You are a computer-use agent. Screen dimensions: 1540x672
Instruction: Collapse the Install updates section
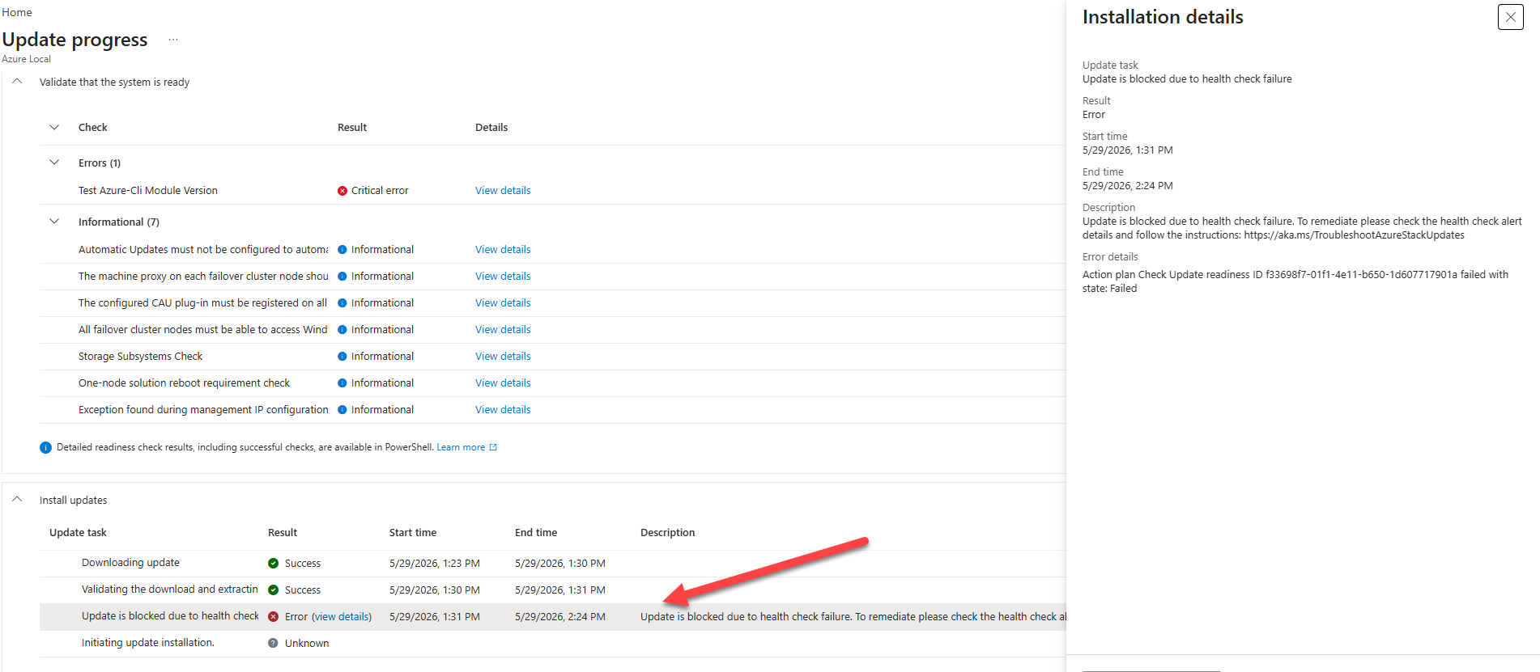point(17,500)
